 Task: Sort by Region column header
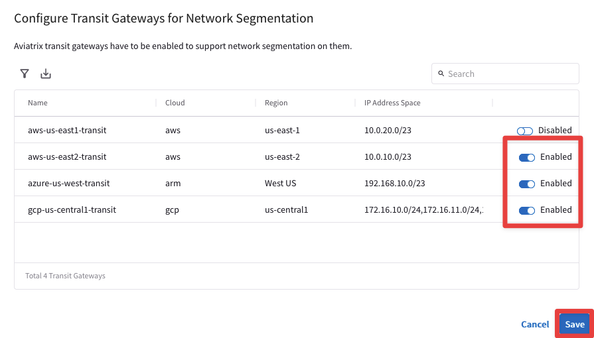tap(276, 103)
